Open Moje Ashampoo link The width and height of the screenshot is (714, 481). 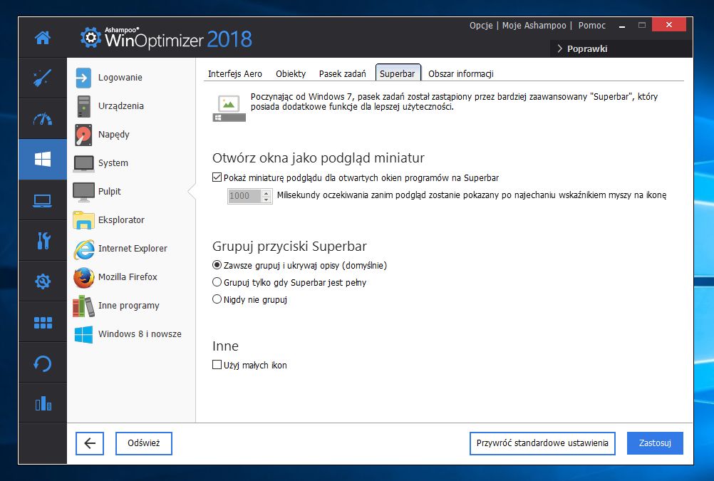[534, 26]
